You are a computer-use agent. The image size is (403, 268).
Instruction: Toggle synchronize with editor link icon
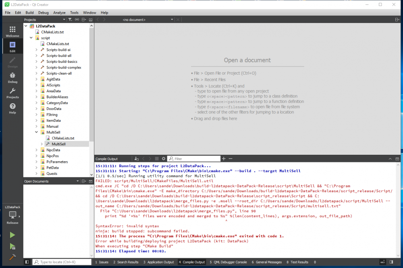77,19
